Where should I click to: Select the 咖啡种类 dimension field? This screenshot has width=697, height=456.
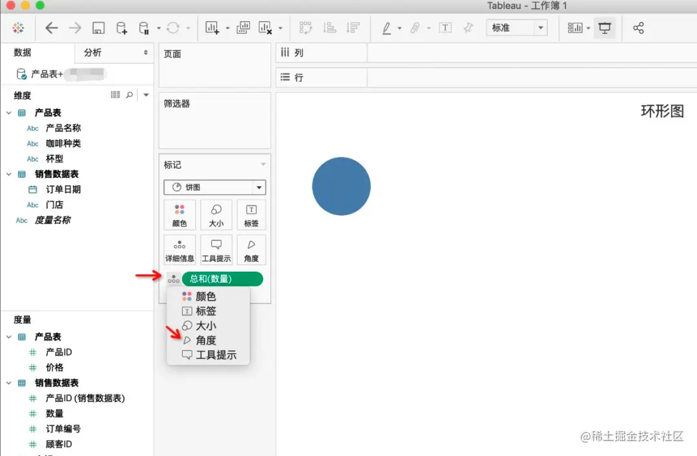tap(63, 143)
